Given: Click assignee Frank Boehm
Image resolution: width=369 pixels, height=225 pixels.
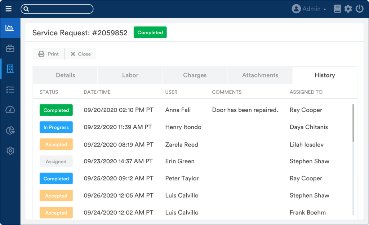Looking at the screenshot, I should tap(308, 212).
